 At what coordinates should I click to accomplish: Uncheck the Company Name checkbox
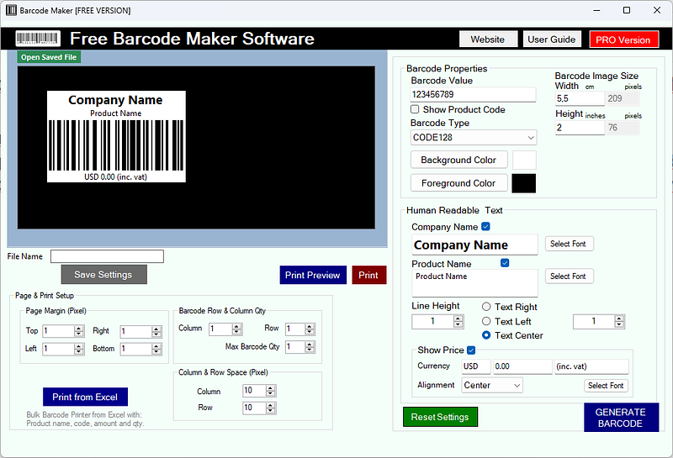coord(486,226)
